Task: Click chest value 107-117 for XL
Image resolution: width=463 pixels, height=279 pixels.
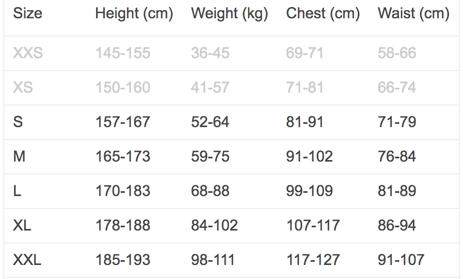Action: (313, 226)
